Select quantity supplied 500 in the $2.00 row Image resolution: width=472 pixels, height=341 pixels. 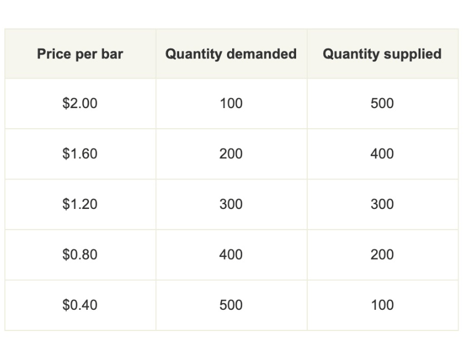pyautogui.click(x=382, y=104)
